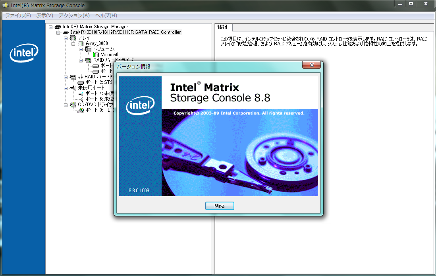The image size is (436, 276).
Task: Collapse the RAID ハードドライブ node
Action: pos(81,60)
